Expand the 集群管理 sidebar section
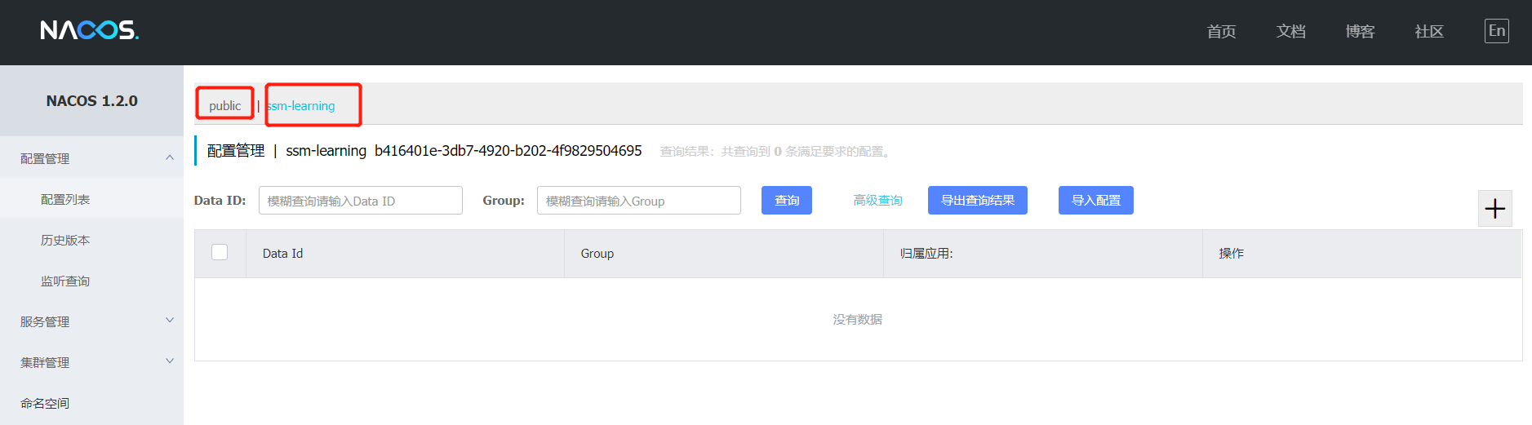This screenshot has width=1532, height=425. coord(91,362)
